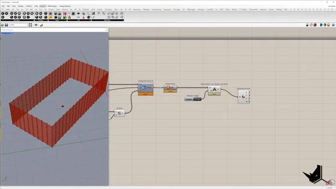Flip the Boolean Toggle True value
Viewport: 336px width, 189px height.
pyautogui.click(x=197, y=99)
